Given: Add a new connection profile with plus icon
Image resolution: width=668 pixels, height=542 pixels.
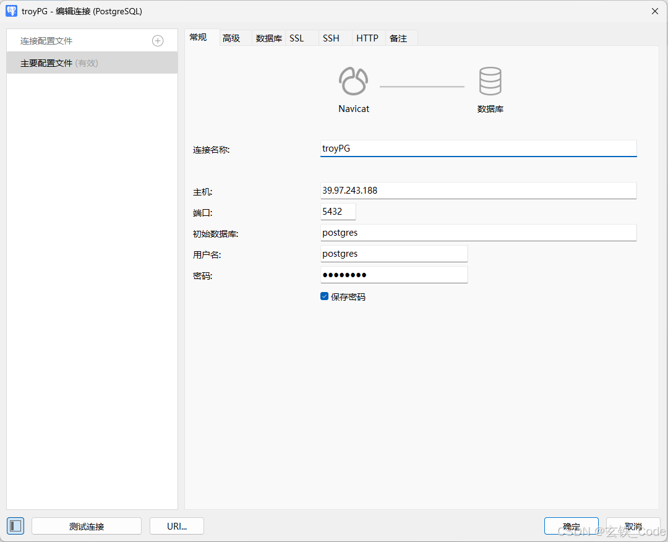Looking at the screenshot, I should click(158, 41).
